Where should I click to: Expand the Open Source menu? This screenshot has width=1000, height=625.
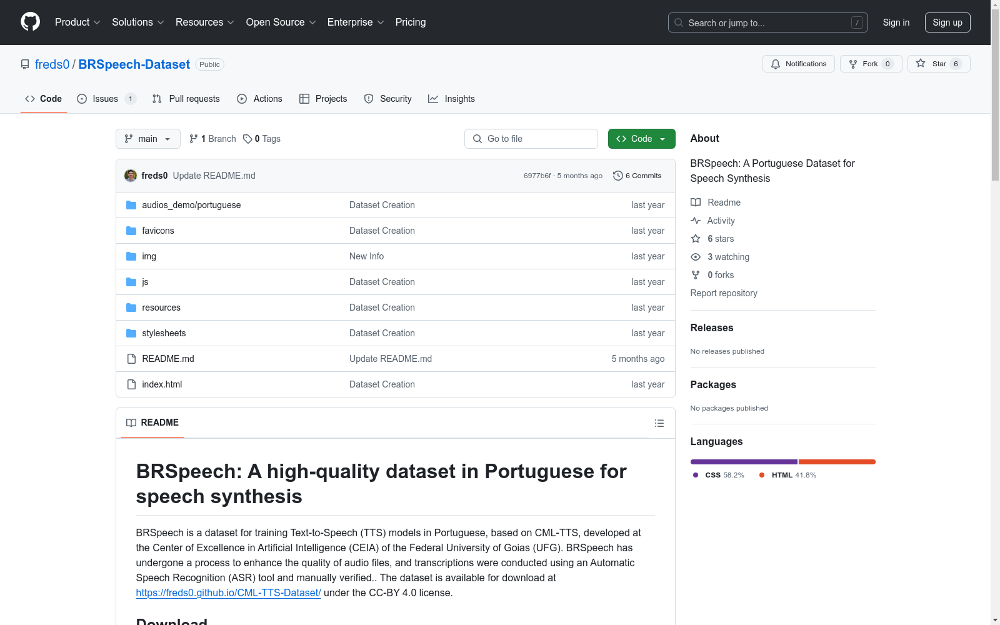281,22
